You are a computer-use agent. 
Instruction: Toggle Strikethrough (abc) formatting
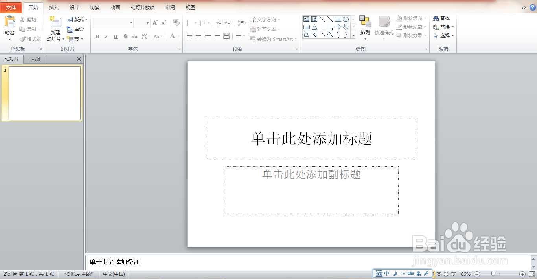pyautogui.click(x=134, y=36)
